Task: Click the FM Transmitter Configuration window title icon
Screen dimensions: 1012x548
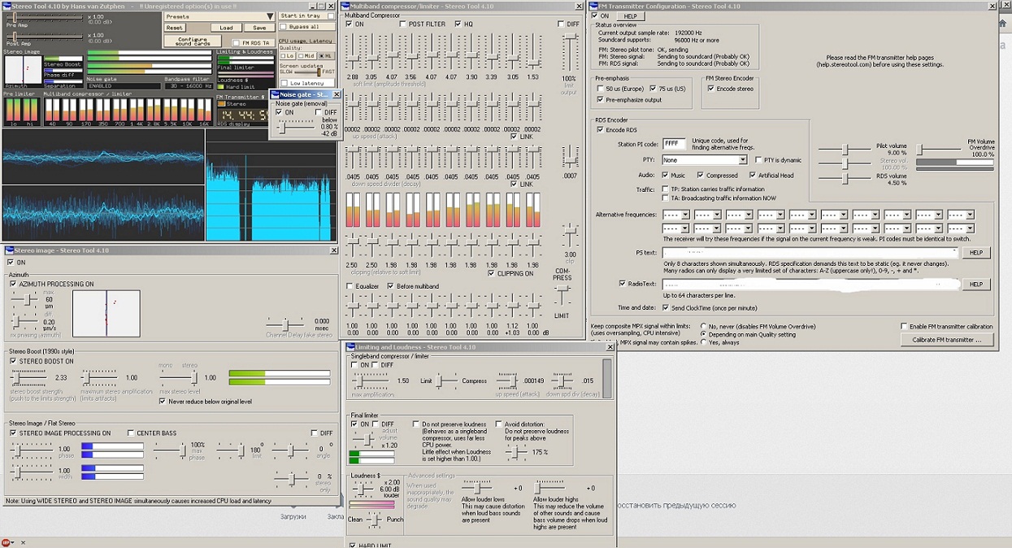Action: 593,6
